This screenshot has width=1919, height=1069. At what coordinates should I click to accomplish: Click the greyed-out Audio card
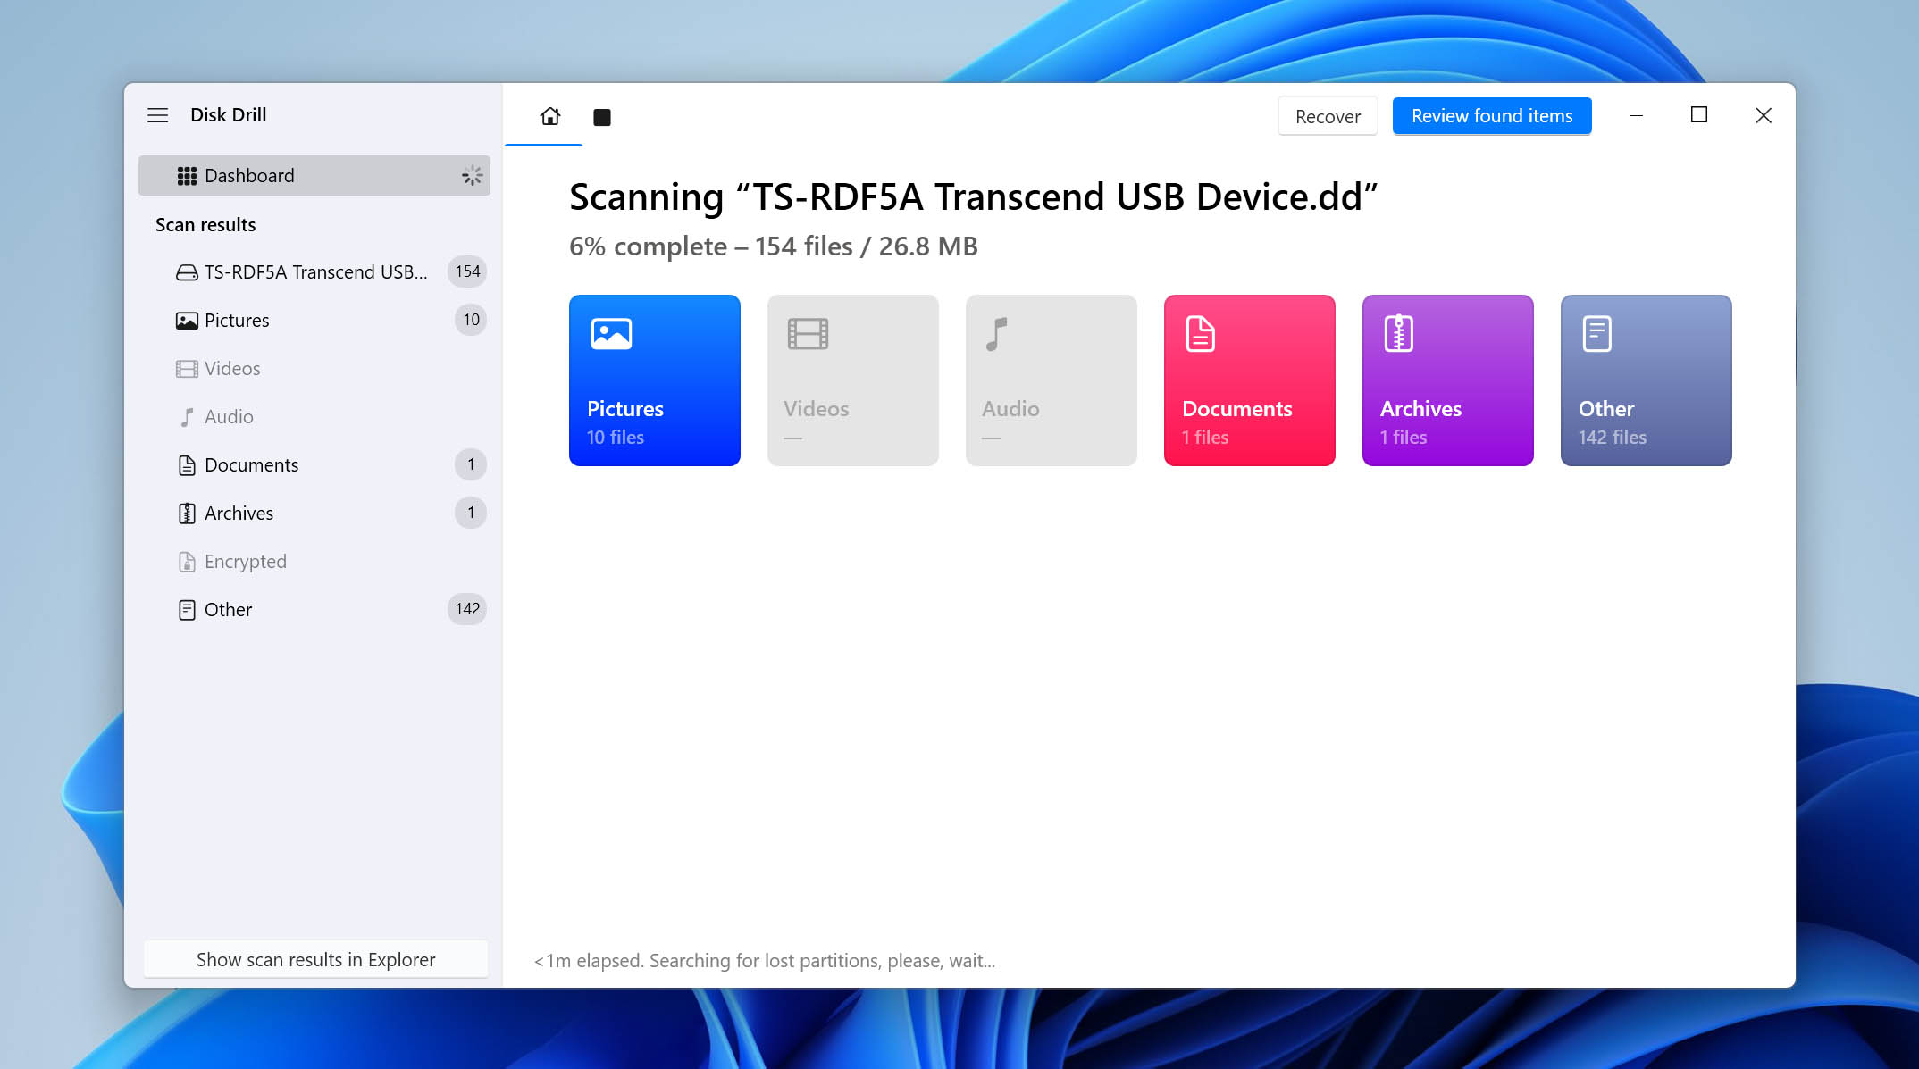(1052, 380)
